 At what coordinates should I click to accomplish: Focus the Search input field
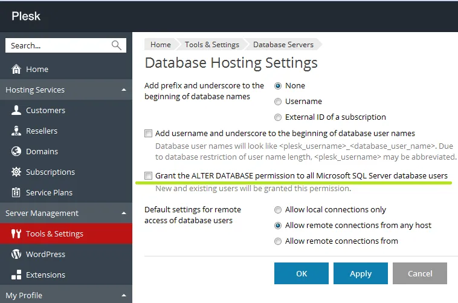coord(57,45)
